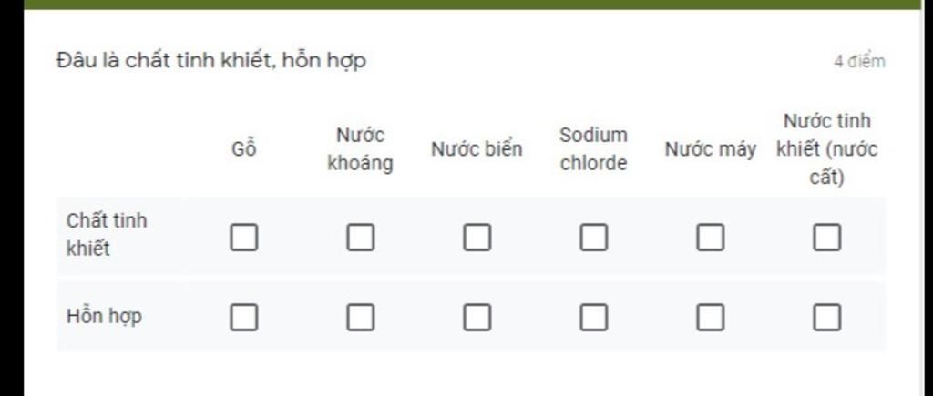Click the "Chất tinh khiết" row label
The width and height of the screenshot is (933, 396).
click(x=106, y=235)
